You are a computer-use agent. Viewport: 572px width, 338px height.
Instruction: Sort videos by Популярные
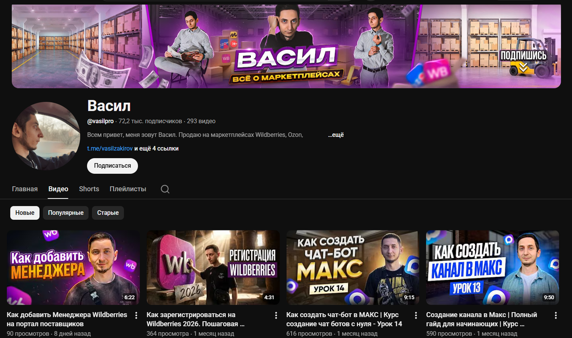tap(66, 213)
